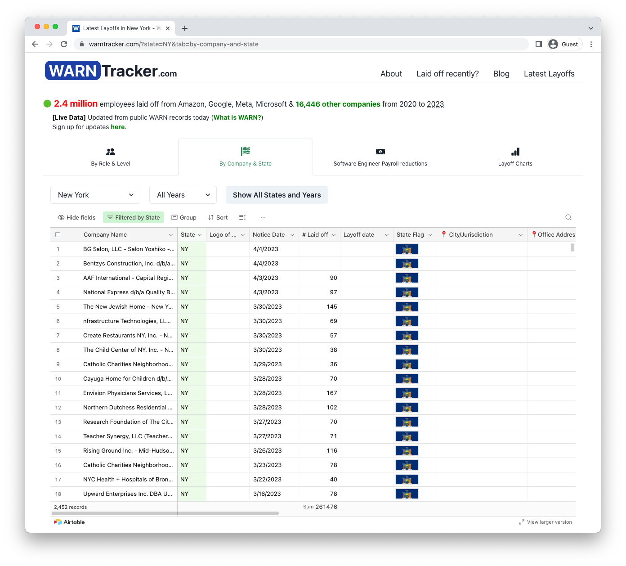Expand the Company Name column menu
Image resolution: width=626 pixels, height=566 pixels.
point(171,235)
